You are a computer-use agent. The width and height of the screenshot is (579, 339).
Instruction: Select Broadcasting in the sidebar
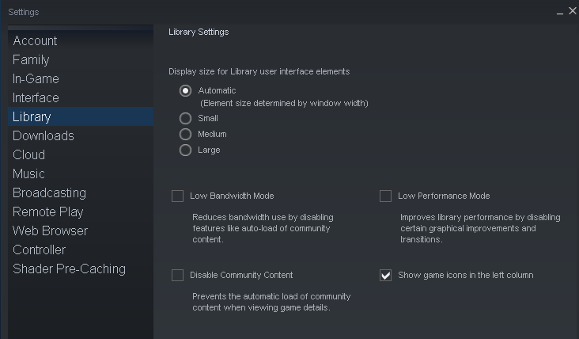click(49, 193)
